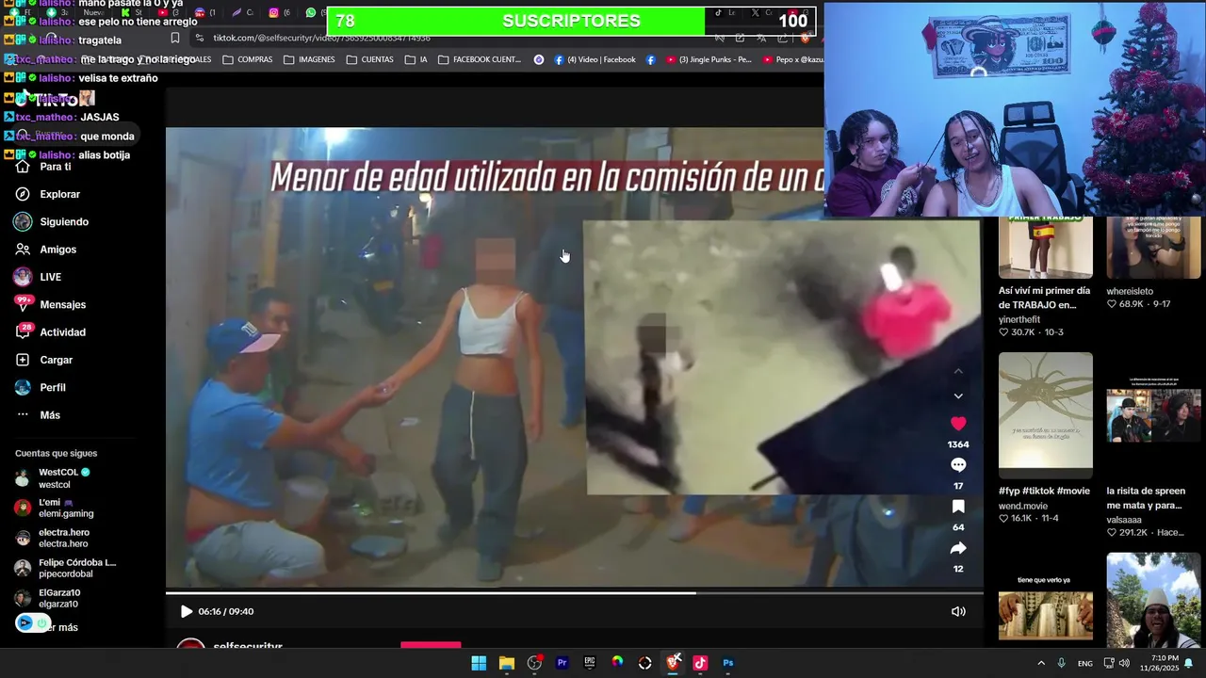Open Premiere Pro from taskbar
The image size is (1206, 678).
pos(562,663)
